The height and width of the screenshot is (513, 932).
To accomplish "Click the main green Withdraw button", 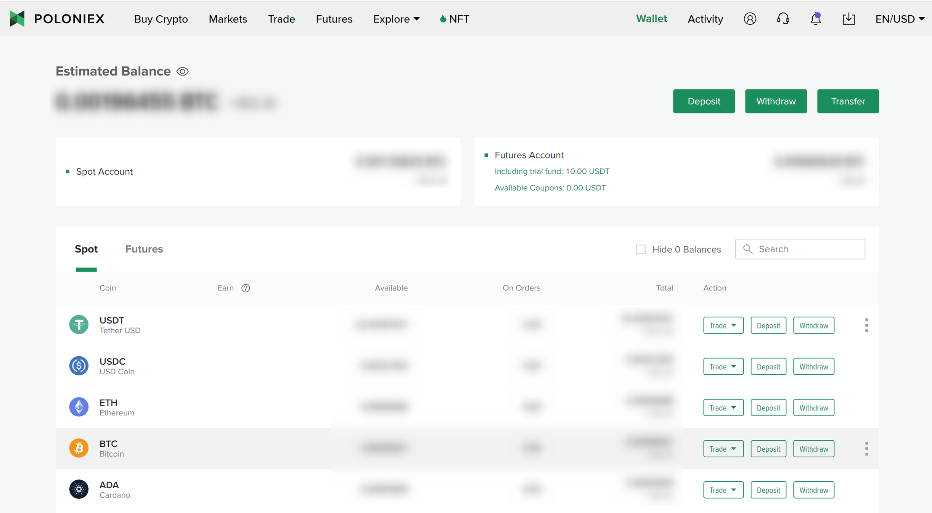I will pos(776,101).
